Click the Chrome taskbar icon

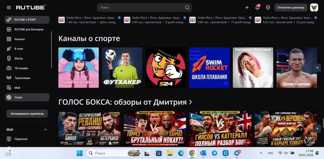point(192,153)
